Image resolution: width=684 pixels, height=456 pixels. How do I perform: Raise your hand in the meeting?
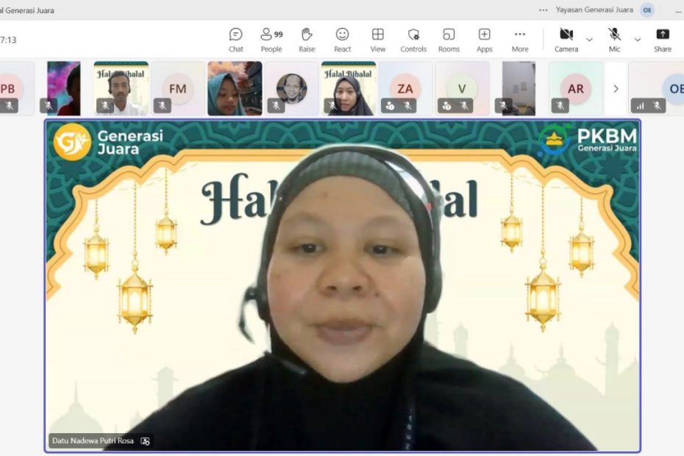pos(307,40)
